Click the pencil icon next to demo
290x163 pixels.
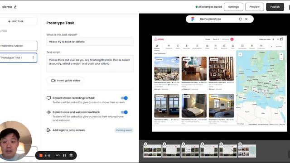click(15, 7)
